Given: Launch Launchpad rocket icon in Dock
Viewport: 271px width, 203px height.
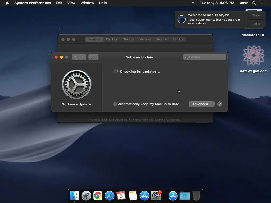Looking at the screenshot, I should 86,196.
